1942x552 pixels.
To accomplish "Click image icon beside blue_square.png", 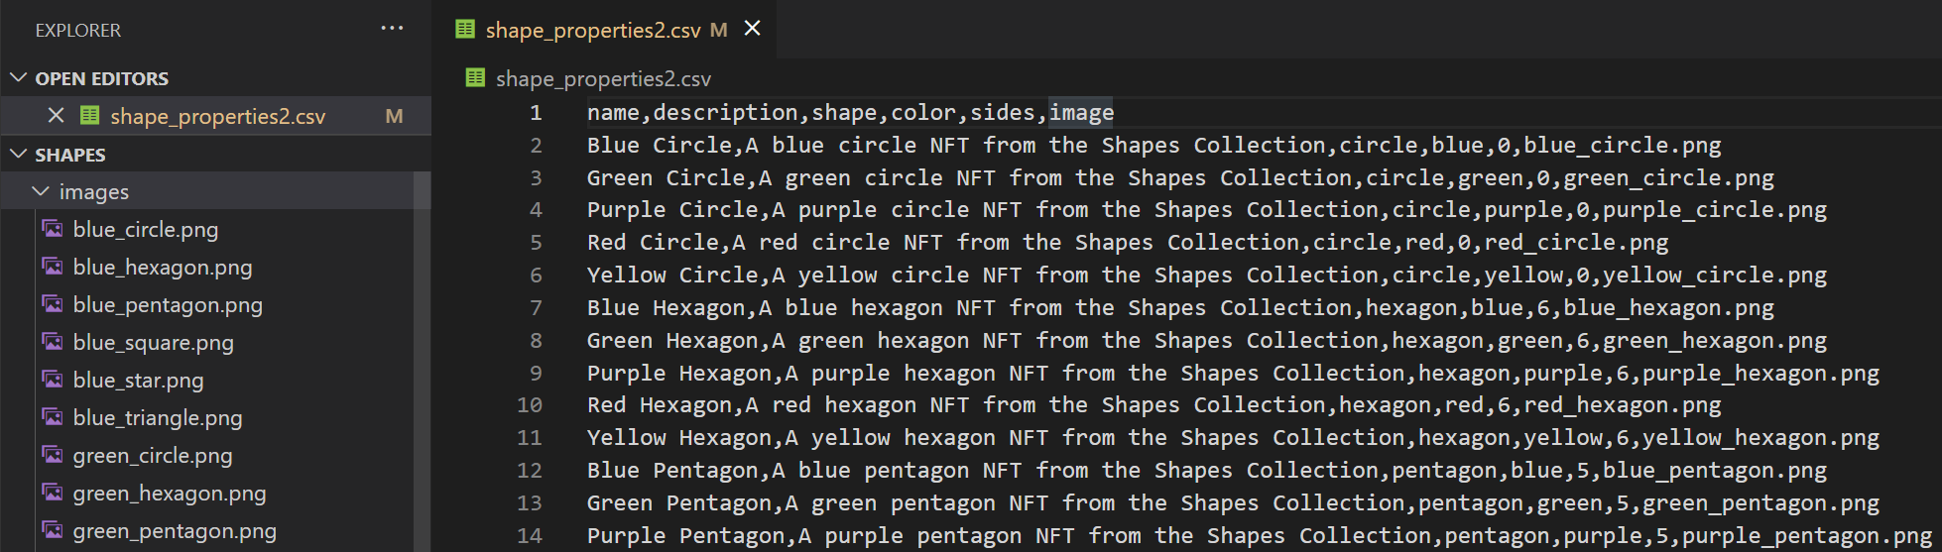I will pyautogui.click(x=53, y=342).
